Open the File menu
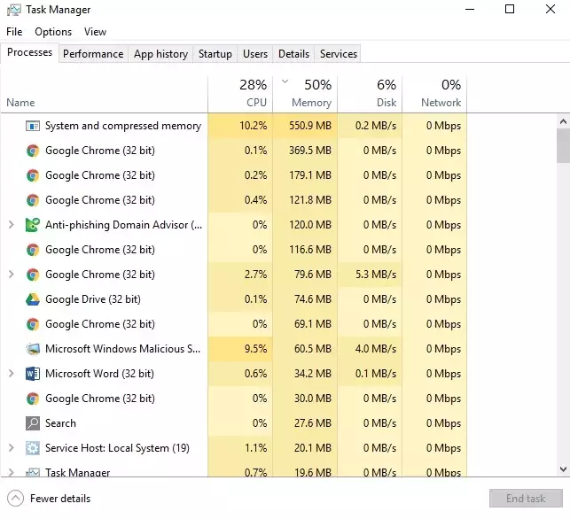Viewport: 570px width, 519px height. [x=14, y=32]
